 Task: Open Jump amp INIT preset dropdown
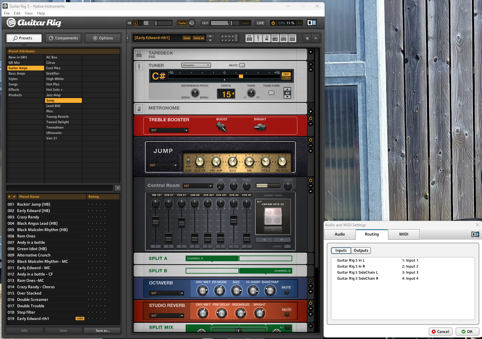coord(163,165)
